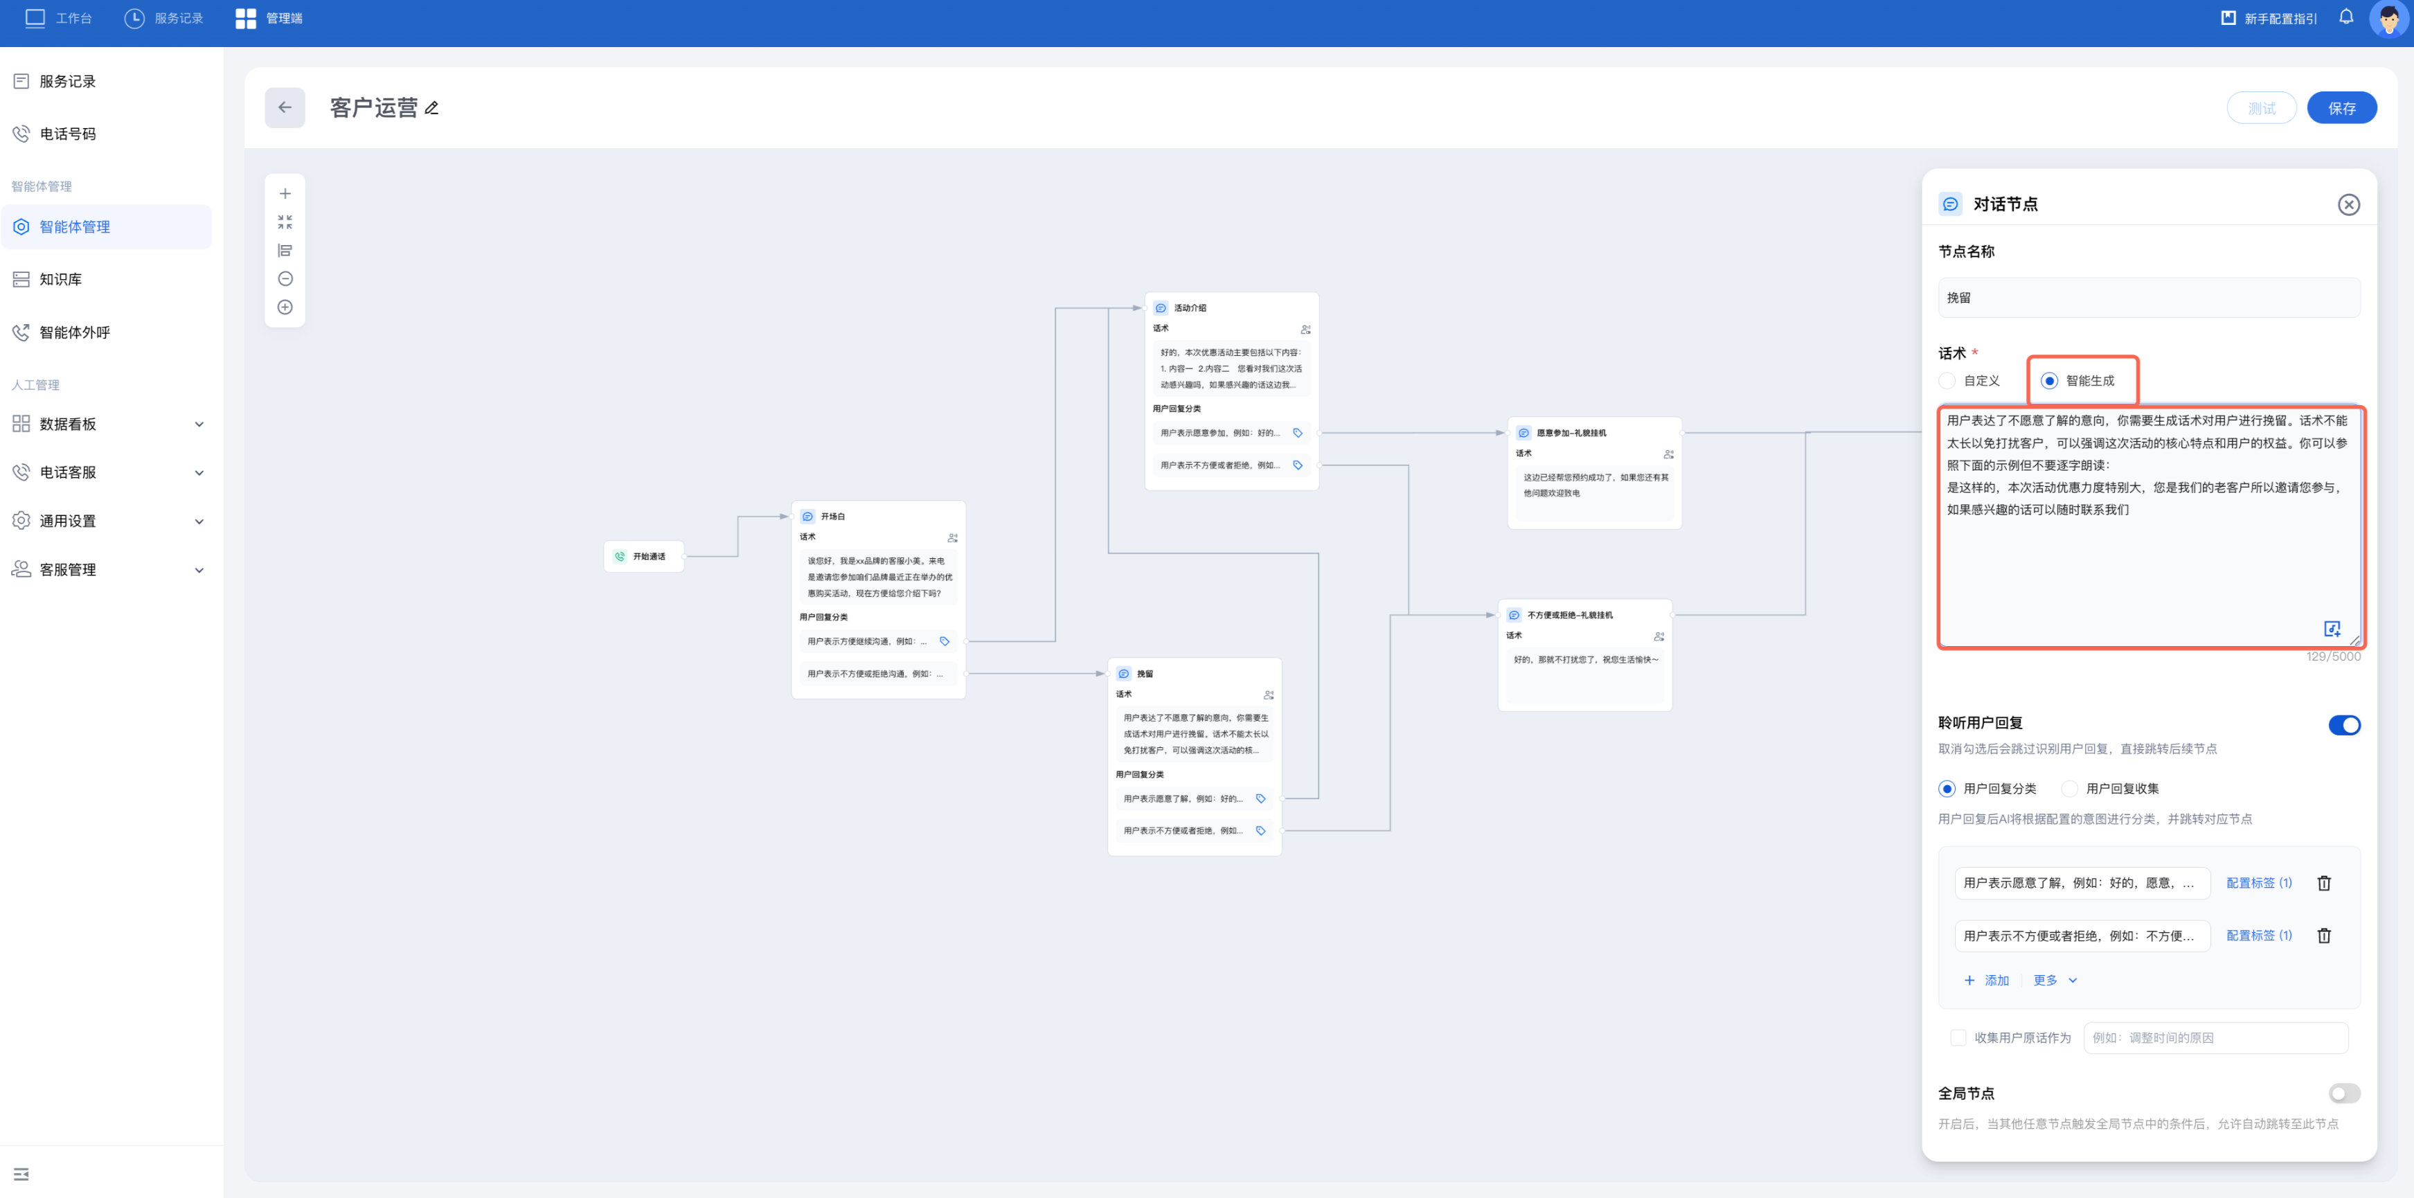Screen dimensions: 2414x1198
Task: Open 知识库 in the sidebar
Action: pos(61,279)
